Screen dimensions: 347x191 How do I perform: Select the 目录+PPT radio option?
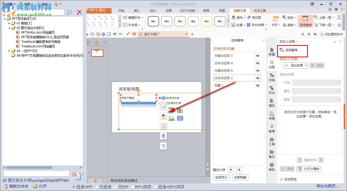click(x=74, y=187)
